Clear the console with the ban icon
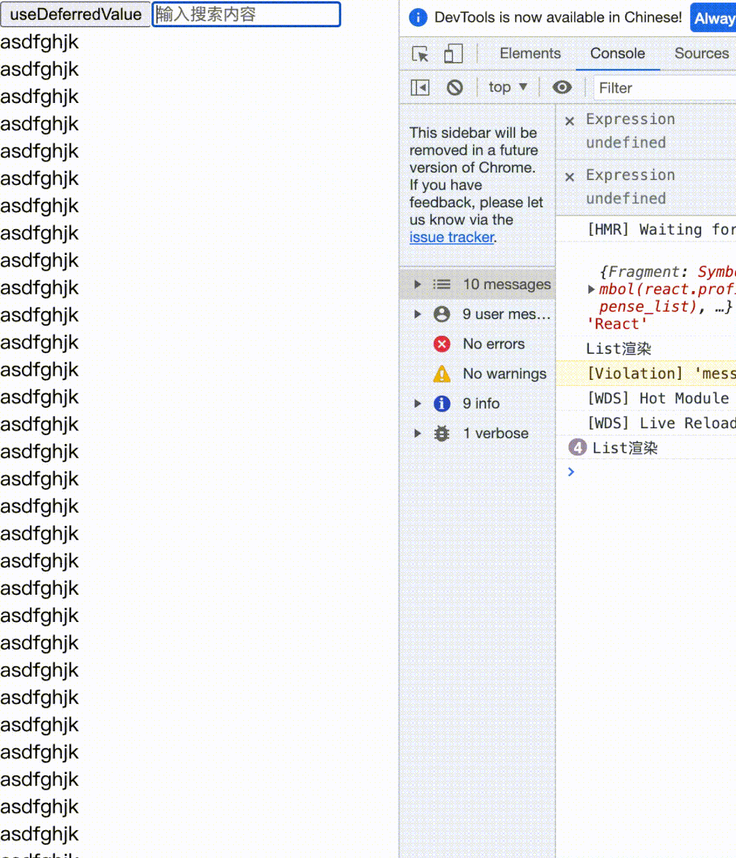The width and height of the screenshot is (736, 858). click(455, 87)
